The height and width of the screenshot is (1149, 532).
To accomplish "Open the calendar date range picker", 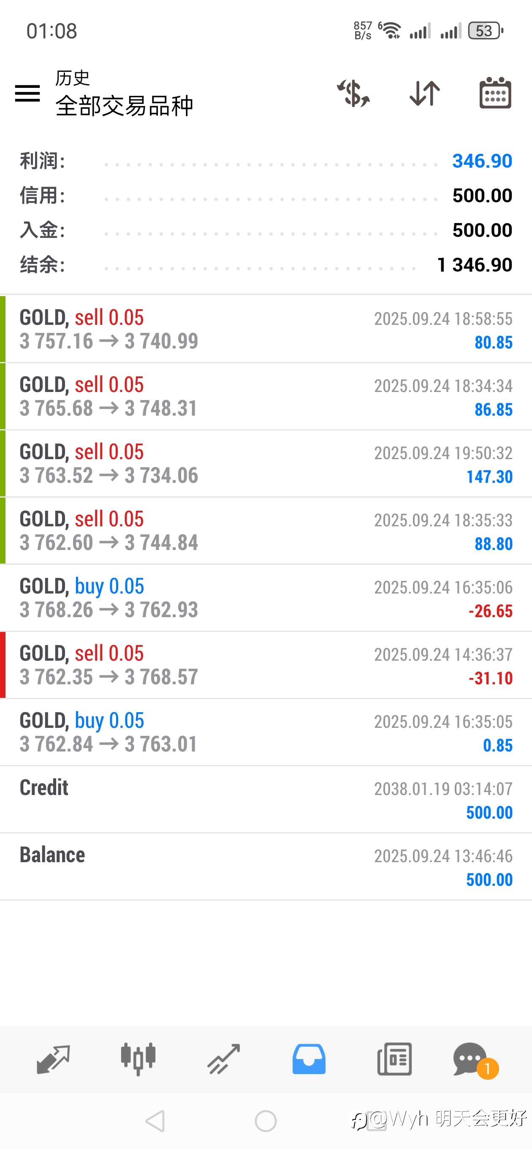I will 495,93.
